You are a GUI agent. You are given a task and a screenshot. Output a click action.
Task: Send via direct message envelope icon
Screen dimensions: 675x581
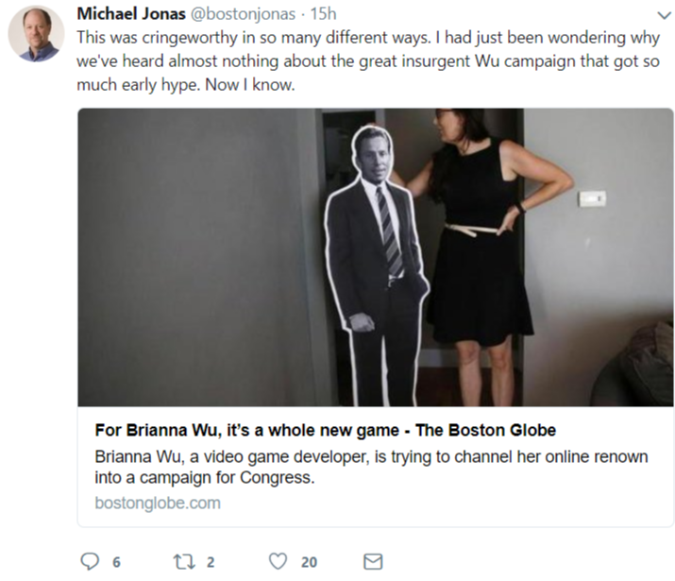373,562
